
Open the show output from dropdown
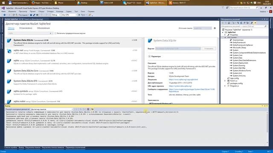pyautogui.click(x=52, y=109)
